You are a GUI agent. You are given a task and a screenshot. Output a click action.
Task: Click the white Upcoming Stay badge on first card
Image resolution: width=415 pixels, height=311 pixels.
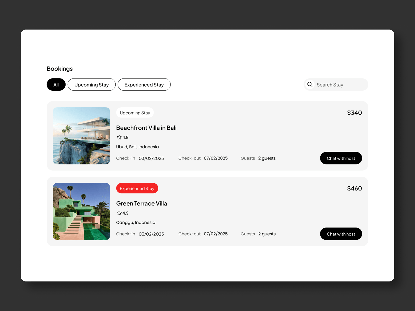point(135,113)
